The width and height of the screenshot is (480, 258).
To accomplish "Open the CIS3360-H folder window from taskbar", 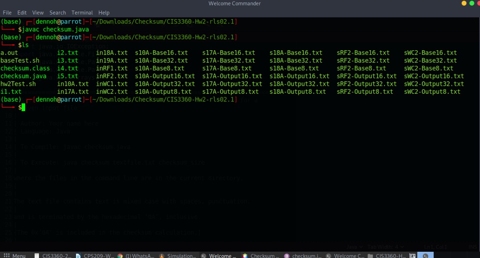I will pos(386,256).
